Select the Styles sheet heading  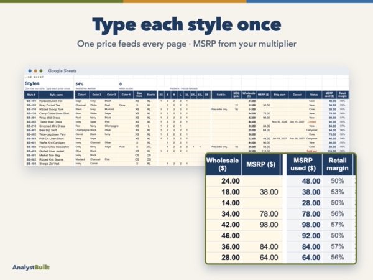tap(32, 83)
